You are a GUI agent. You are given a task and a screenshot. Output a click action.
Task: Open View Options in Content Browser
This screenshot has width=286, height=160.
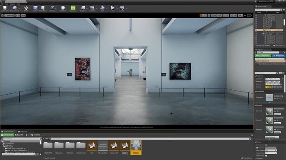(247, 158)
